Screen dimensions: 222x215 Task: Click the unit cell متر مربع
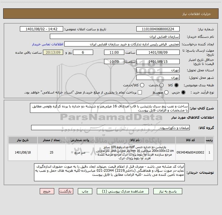[80, 152]
